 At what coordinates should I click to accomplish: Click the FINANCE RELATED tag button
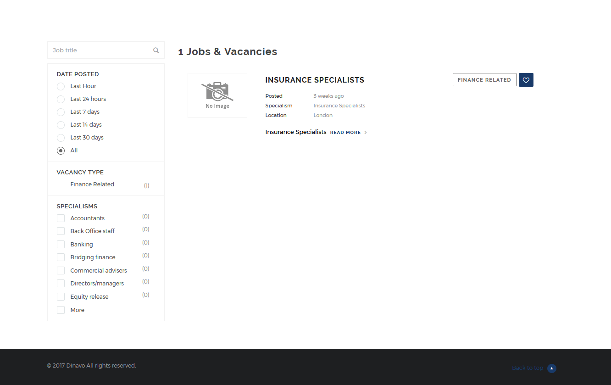pyautogui.click(x=484, y=79)
